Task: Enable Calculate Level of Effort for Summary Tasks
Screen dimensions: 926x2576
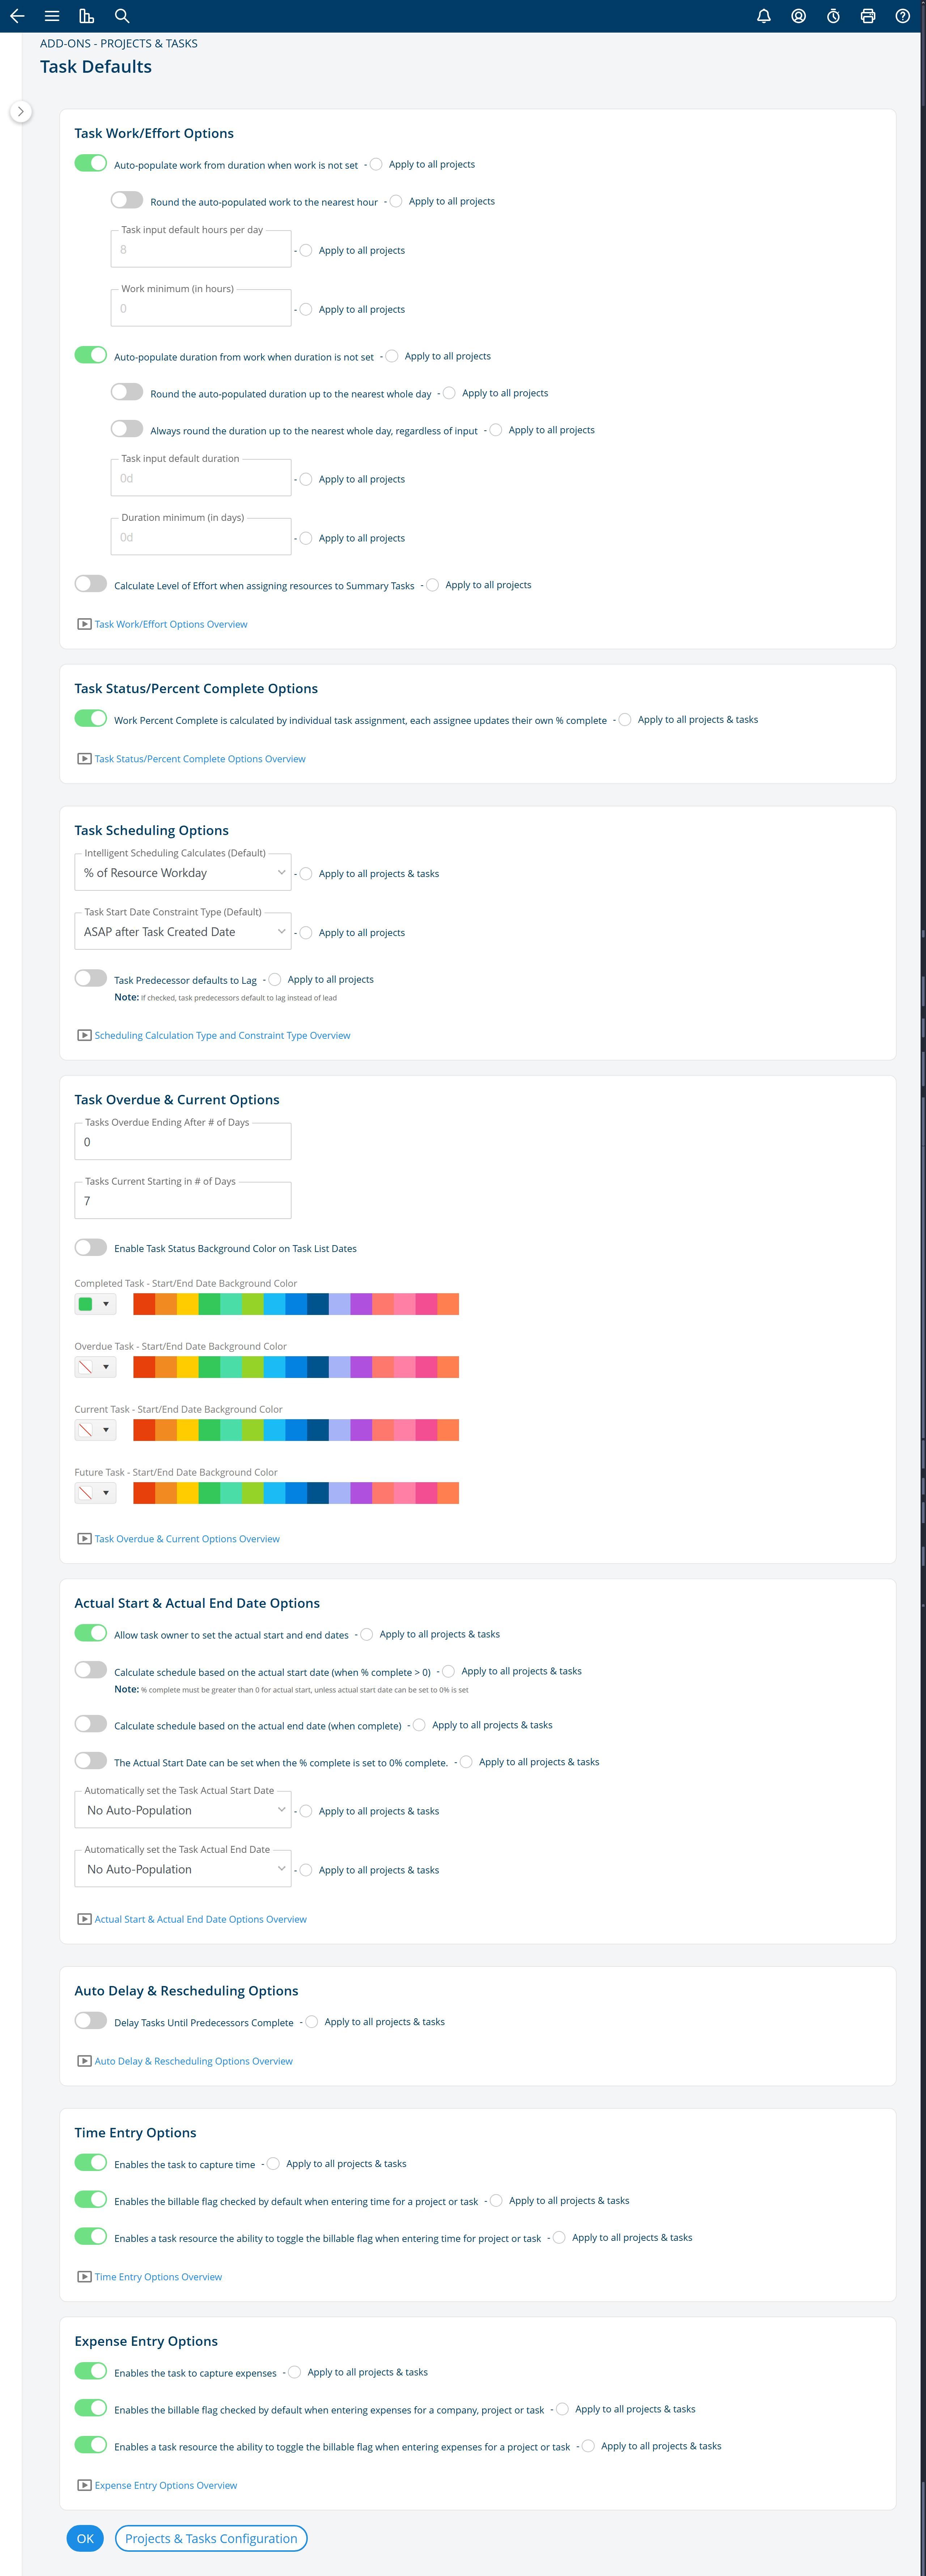Action: [x=91, y=584]
